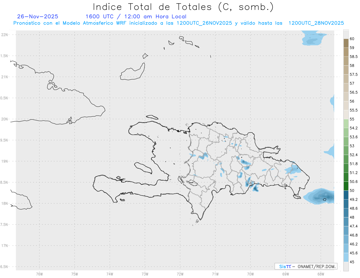This screenshot has width=360, height=278.
Task: Click the longitude label '74W'
Action: [x=110, y=274]
